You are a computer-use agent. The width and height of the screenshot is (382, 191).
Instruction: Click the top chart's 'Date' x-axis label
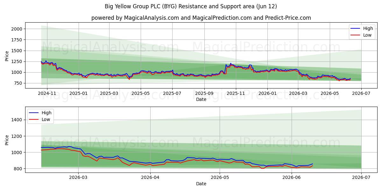tap(201, 99)
